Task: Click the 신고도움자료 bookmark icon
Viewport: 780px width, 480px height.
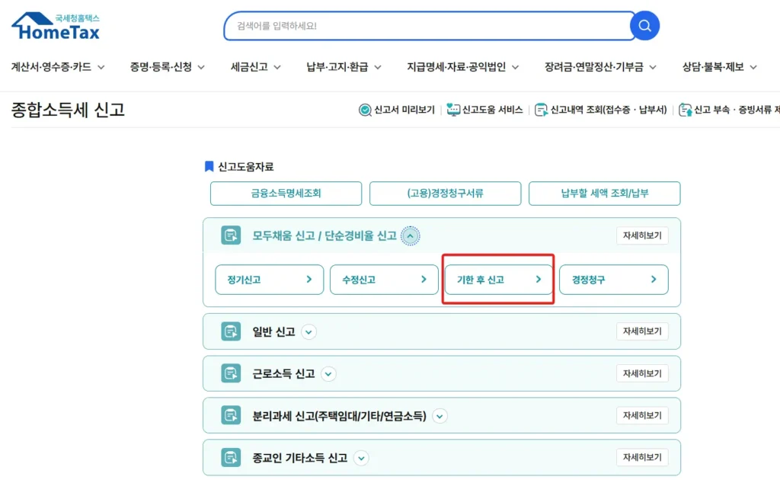Action: tap(209, 167)
